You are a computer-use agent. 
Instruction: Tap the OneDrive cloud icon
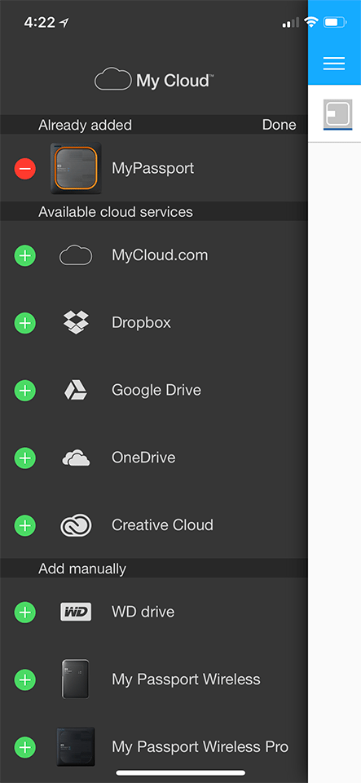coord(76,458)
